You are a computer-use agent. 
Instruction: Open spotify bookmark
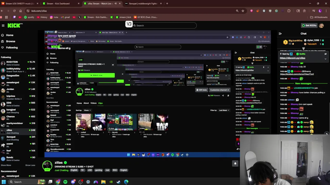(x=29, y=17)
